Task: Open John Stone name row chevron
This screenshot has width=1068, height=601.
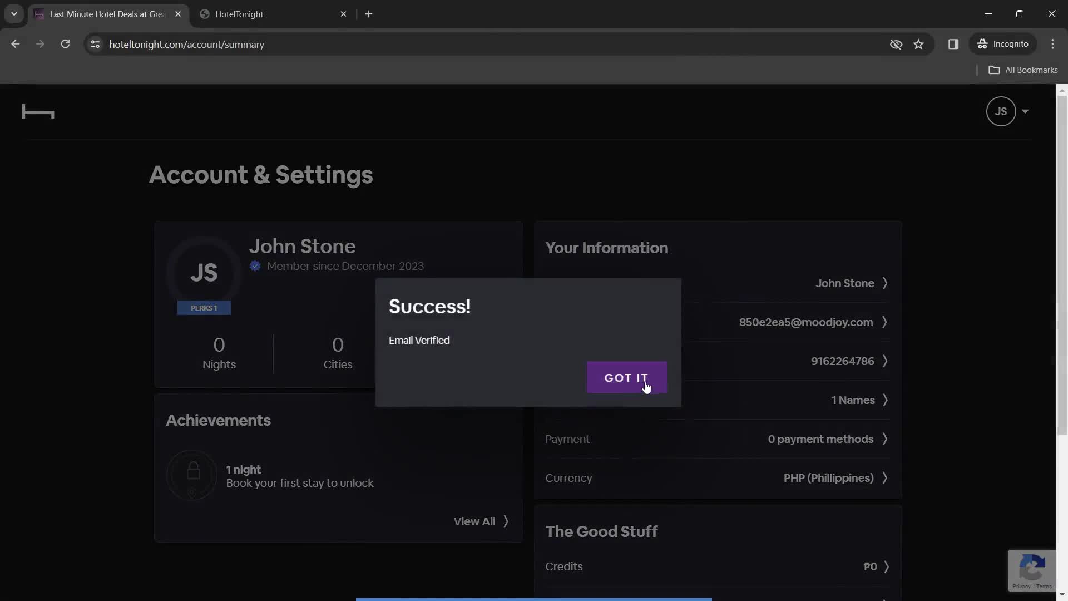Action: pos(885,283)
